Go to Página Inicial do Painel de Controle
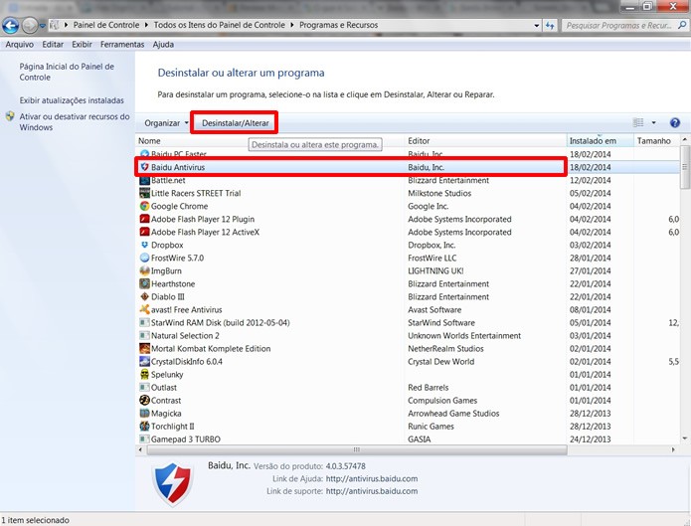Screen dimensions: 691x526 click(67, 72)
